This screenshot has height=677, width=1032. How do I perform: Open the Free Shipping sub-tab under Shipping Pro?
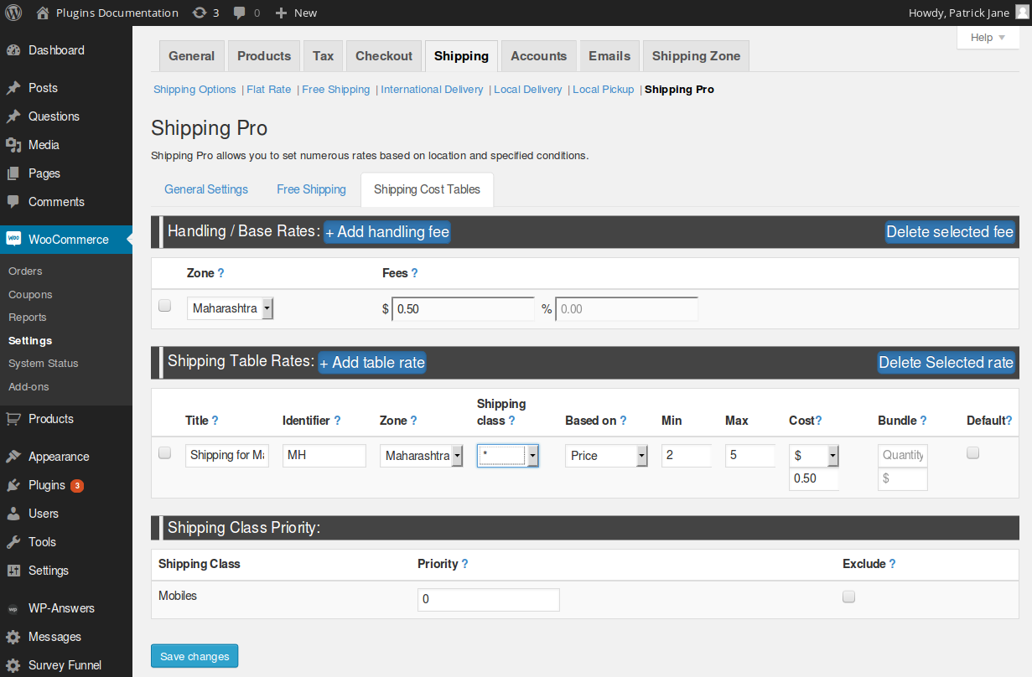(x=311, y=189)
